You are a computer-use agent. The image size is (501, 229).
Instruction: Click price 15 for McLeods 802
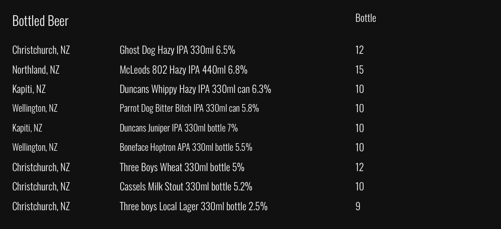click(359, 70)
